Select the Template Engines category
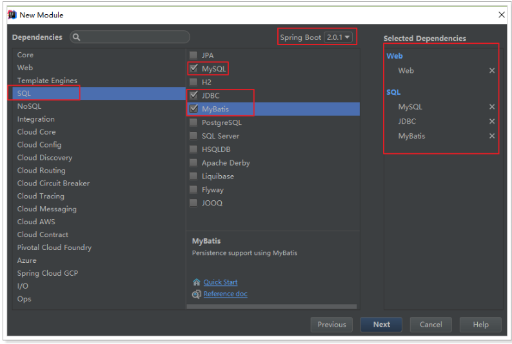 coord(99,81)
